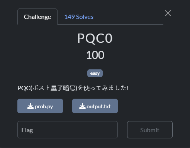
Task: Select the PQC0 challenge title
Action: click(x=95, y=38)
